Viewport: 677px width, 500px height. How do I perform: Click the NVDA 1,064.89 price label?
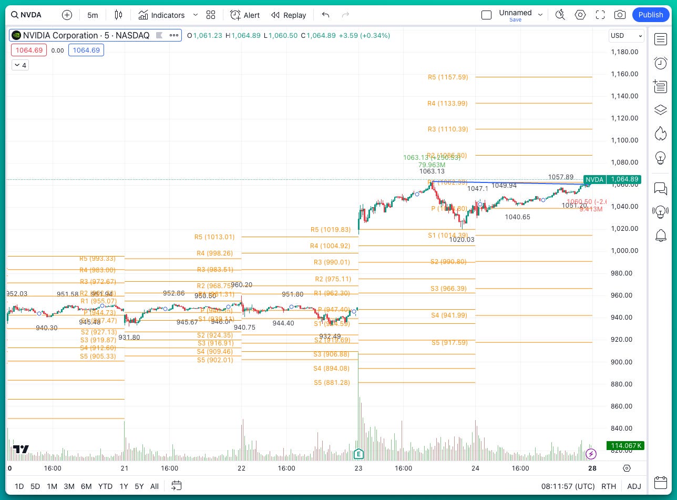click(x=612, y=179)
